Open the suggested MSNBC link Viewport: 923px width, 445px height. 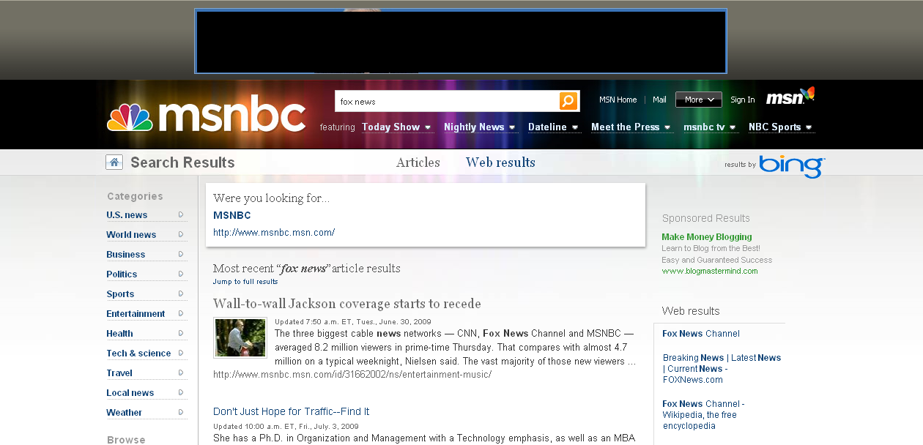tap(231, 215)
